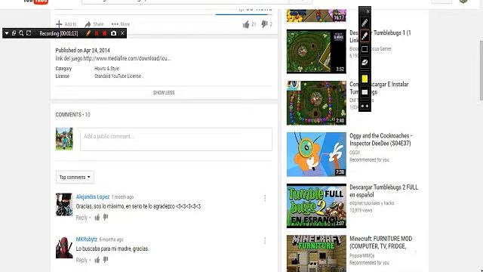Close the recording toolbar with the X
This screenshot has width=483, height=272.
tap(122, 33)
